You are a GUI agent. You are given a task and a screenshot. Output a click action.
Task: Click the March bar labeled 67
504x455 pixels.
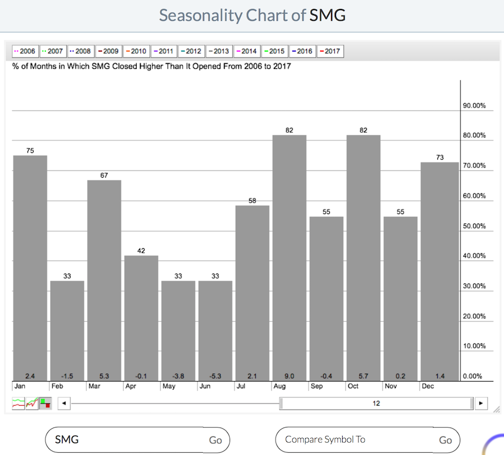click(x=104, y=280)
